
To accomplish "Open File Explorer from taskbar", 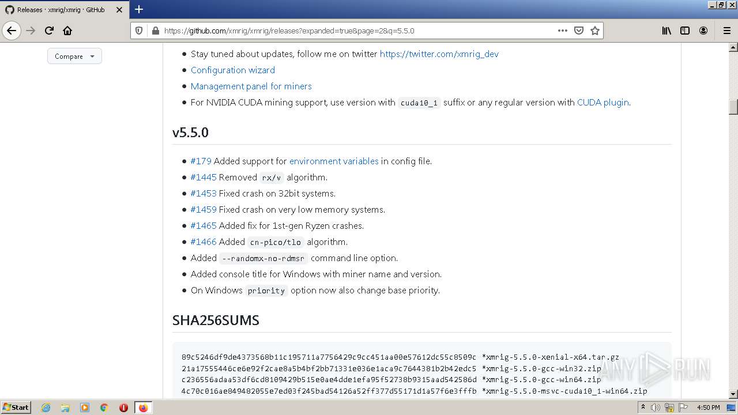I will [x=65, y=408].
